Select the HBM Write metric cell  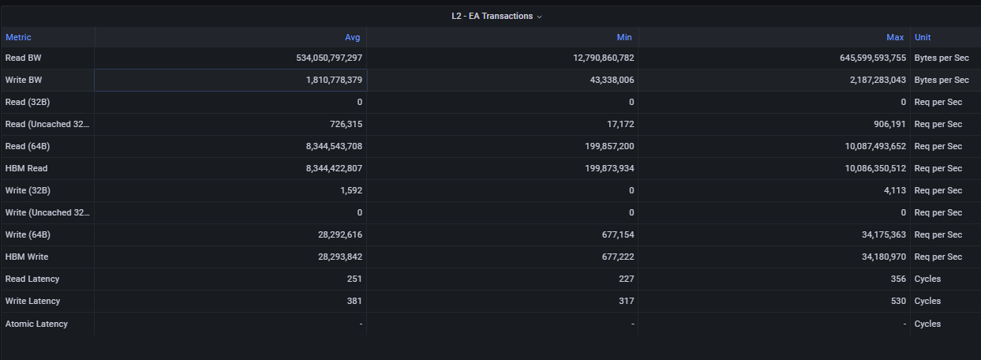coord(47,257)
